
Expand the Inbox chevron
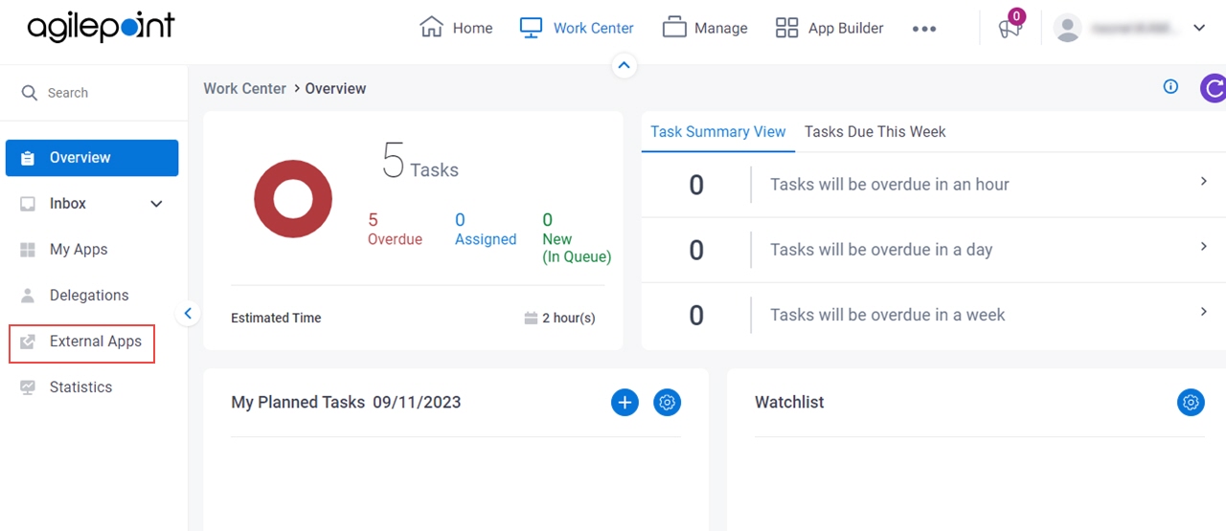(157, 204)
